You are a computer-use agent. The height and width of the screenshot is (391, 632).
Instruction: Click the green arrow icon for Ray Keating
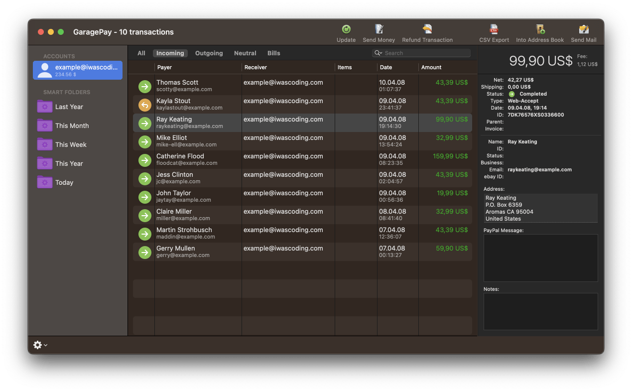click(145, 124)
